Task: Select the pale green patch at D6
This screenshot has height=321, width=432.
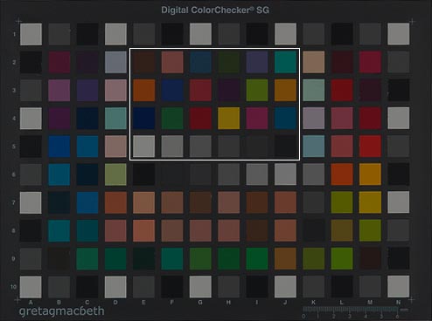Action: (x=115, y=174)
